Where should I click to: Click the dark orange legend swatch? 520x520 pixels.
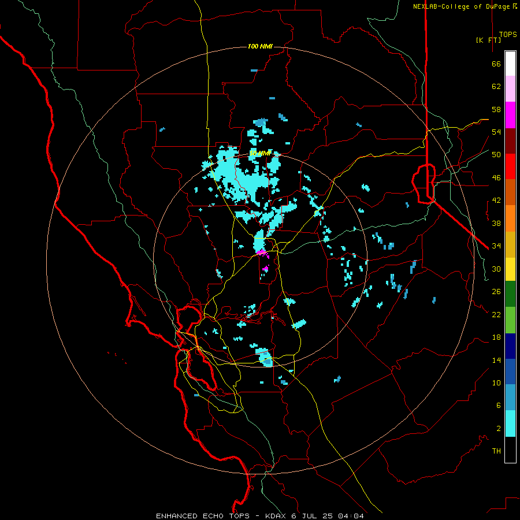pyautogui.click(x=510, y=192)
